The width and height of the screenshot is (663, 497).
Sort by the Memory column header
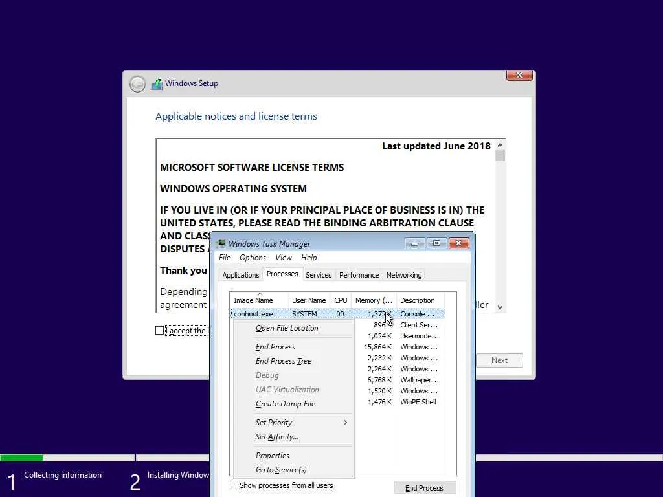[374, 300]
